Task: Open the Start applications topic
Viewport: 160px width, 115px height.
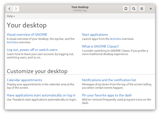Action: click(95, 35)
